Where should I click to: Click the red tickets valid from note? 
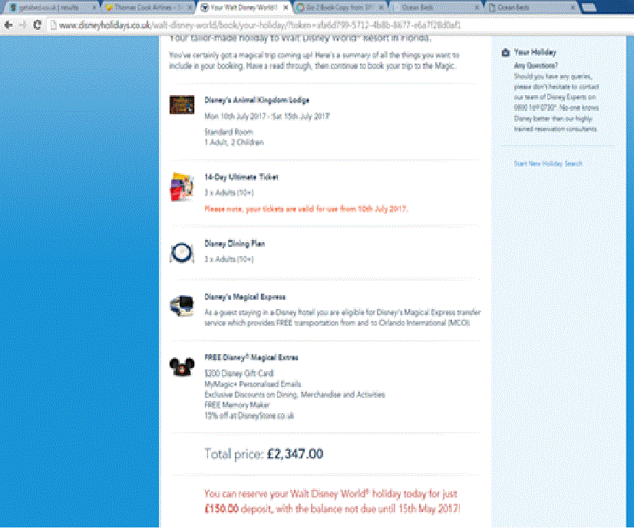pos(306,209)
